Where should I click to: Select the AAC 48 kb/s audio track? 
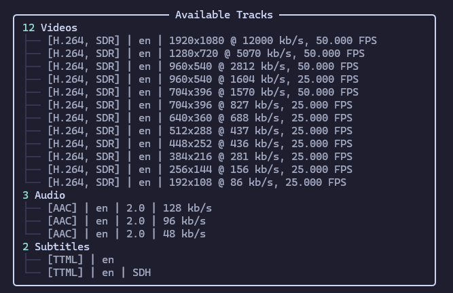pos(126,234)
